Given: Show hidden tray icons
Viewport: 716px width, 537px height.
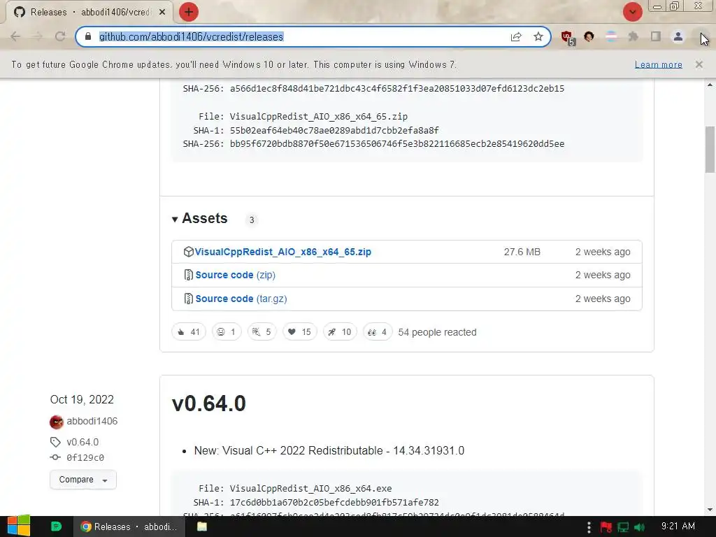Looking at the screenshot, I should click(589, 527).
